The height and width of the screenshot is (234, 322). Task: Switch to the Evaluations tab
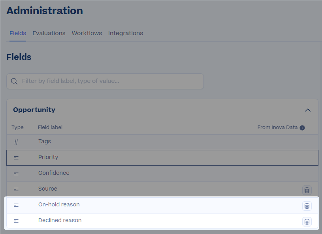(x=49, y=33)
